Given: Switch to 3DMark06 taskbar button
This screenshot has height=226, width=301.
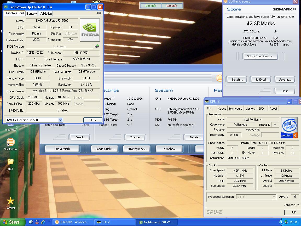Looking at the screenshot, I should click(73, 222).
